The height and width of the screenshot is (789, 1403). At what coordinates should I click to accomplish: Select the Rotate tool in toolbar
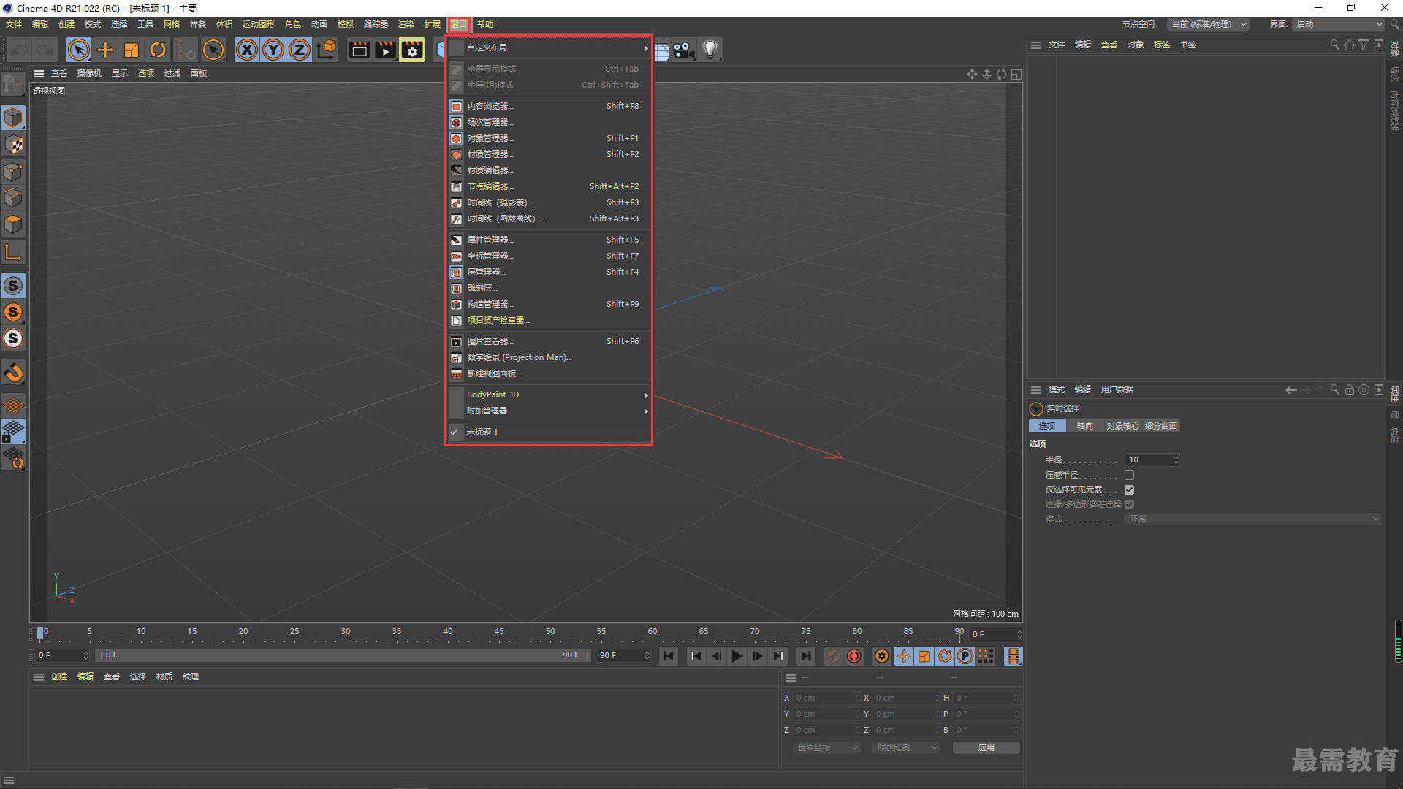(158, 50)
